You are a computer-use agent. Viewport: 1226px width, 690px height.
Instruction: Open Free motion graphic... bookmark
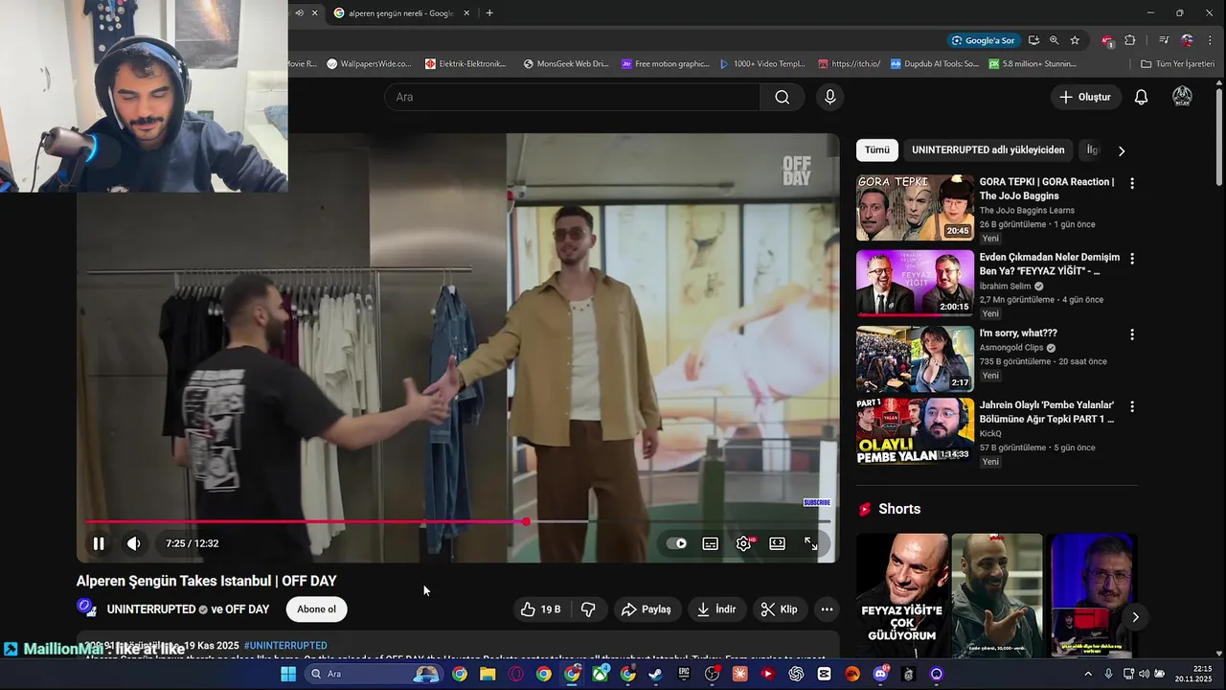[666, 64]
